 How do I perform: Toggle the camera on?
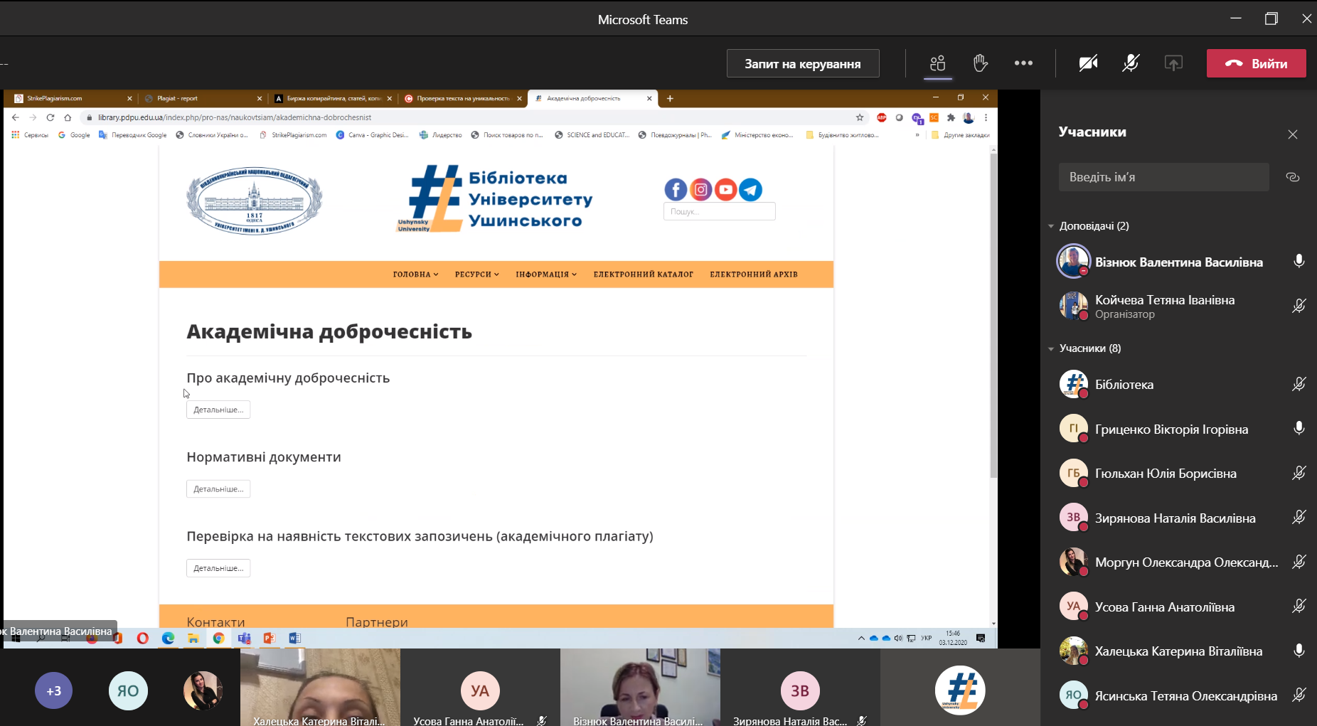coord(1088,63)
